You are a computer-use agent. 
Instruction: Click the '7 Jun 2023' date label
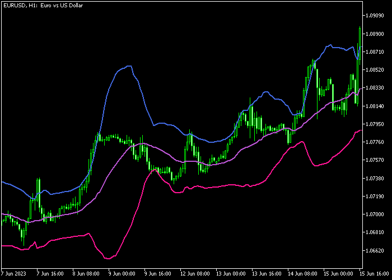(13, 274)
